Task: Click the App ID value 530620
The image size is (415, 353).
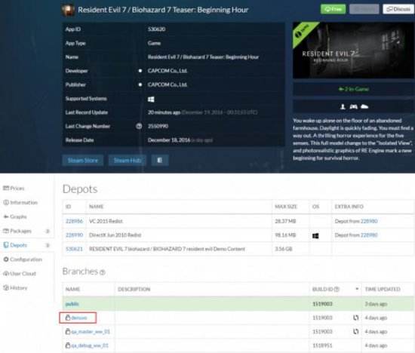Action: 156,29
